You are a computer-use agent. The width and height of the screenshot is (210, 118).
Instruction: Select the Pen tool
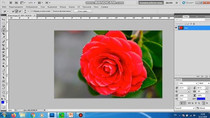click(4, 70)
